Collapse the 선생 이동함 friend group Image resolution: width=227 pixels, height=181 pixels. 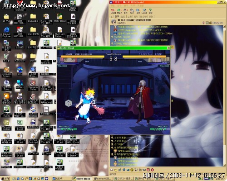pyautogui.click(x=118, y=138)
